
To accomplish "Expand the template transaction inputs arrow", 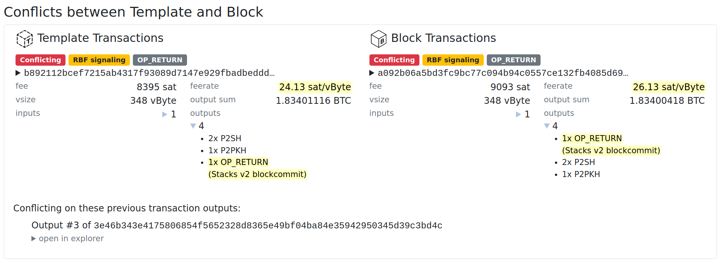I will pyautogui.click(x=165, y=114).
